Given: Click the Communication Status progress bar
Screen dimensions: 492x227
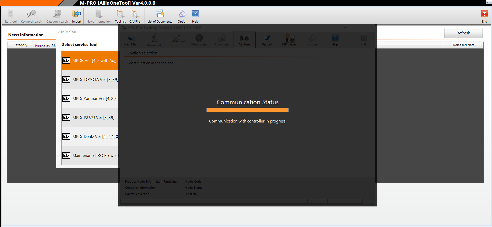Looking at the screenshot, I should pos(248,110).
